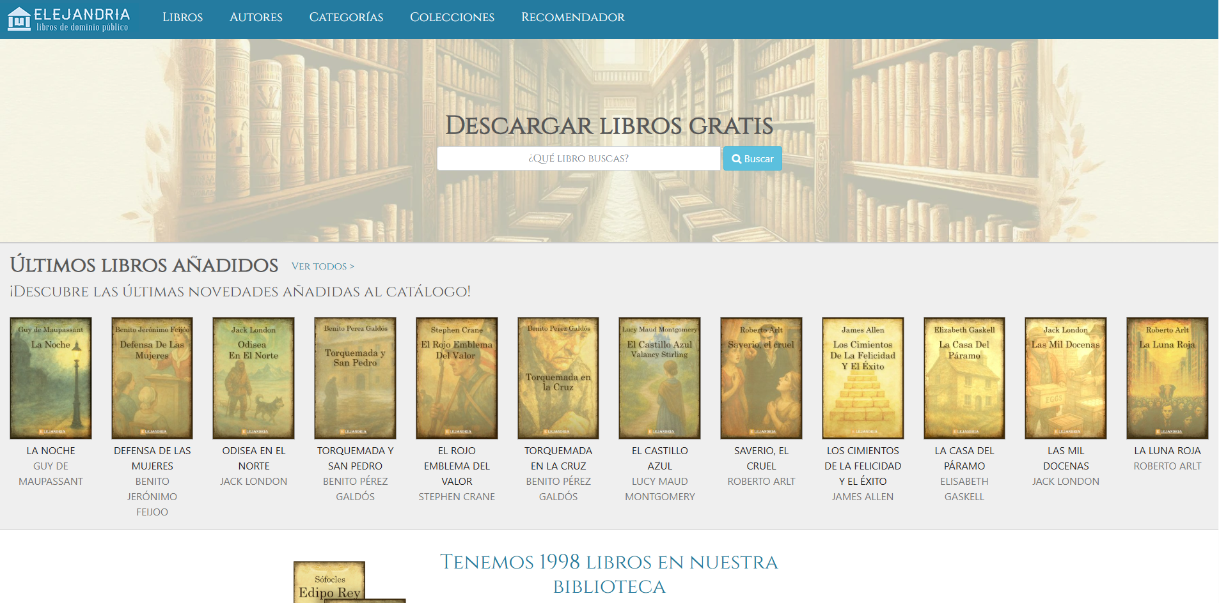1219x603 pixels.
Task: Click the Buscar search button
Action: coord(753,158)
